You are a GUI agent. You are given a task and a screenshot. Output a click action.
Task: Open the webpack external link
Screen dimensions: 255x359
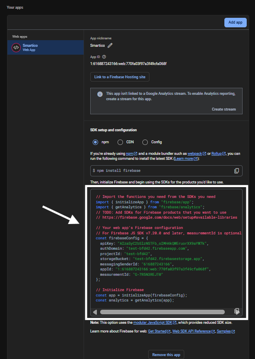(197, 153)
